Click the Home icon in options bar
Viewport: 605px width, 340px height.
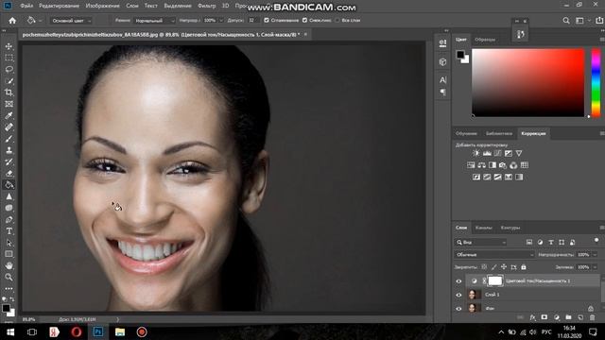(x=12, y=21)
